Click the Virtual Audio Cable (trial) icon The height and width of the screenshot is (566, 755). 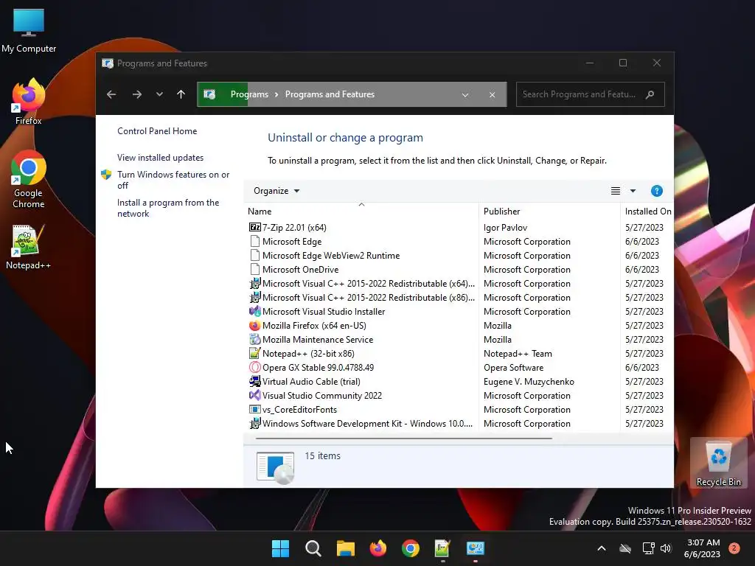254,381
